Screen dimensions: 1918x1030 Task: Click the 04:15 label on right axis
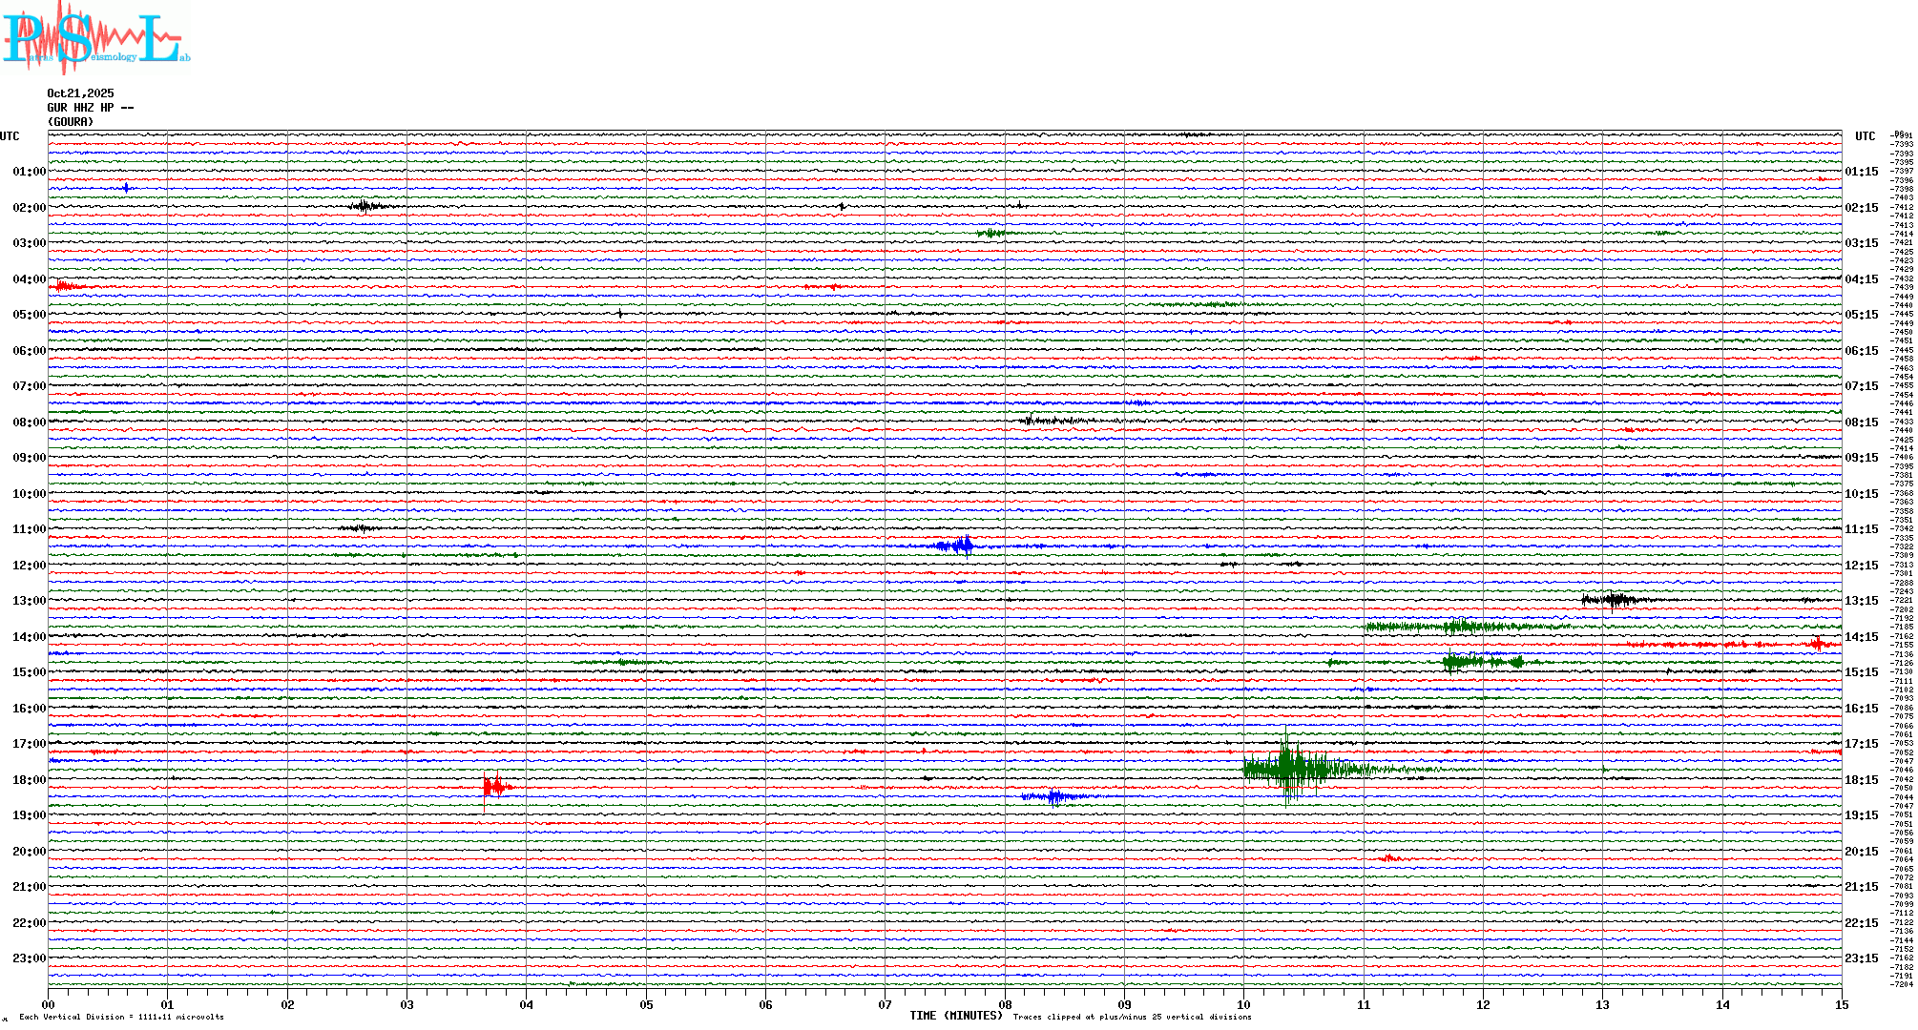1861,279
